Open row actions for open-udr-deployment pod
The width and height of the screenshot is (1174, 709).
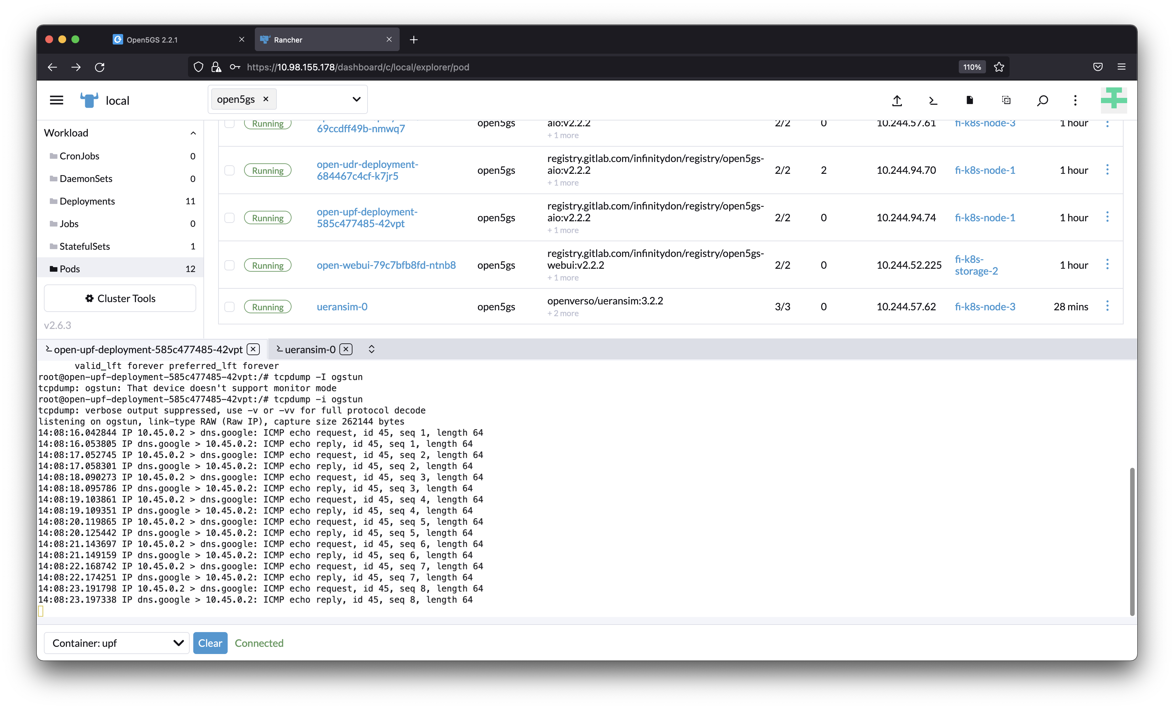click(1107, 170)
